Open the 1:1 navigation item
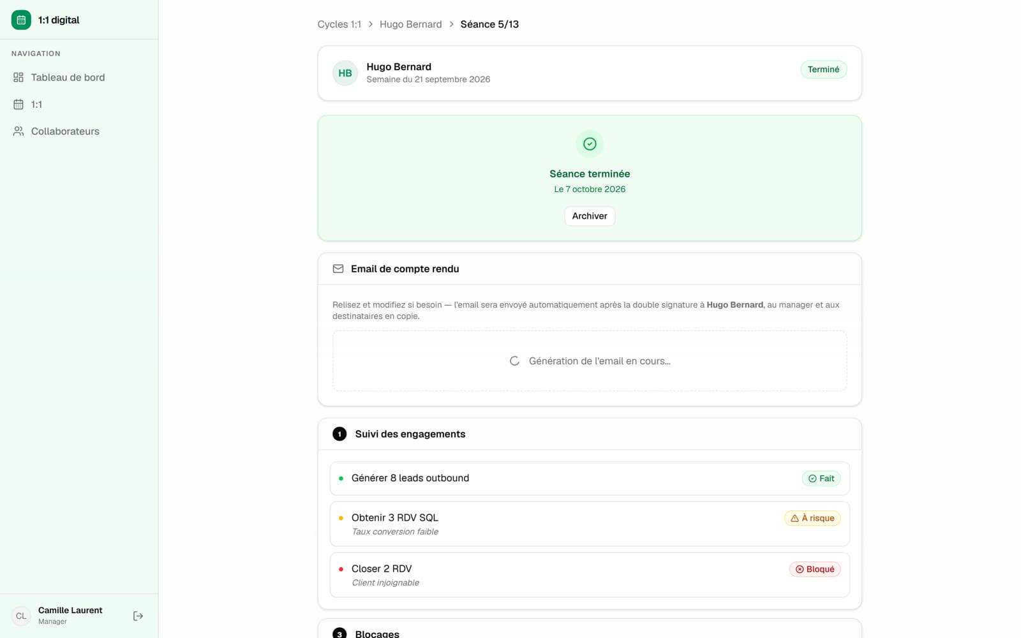 [x=79, y=104]
